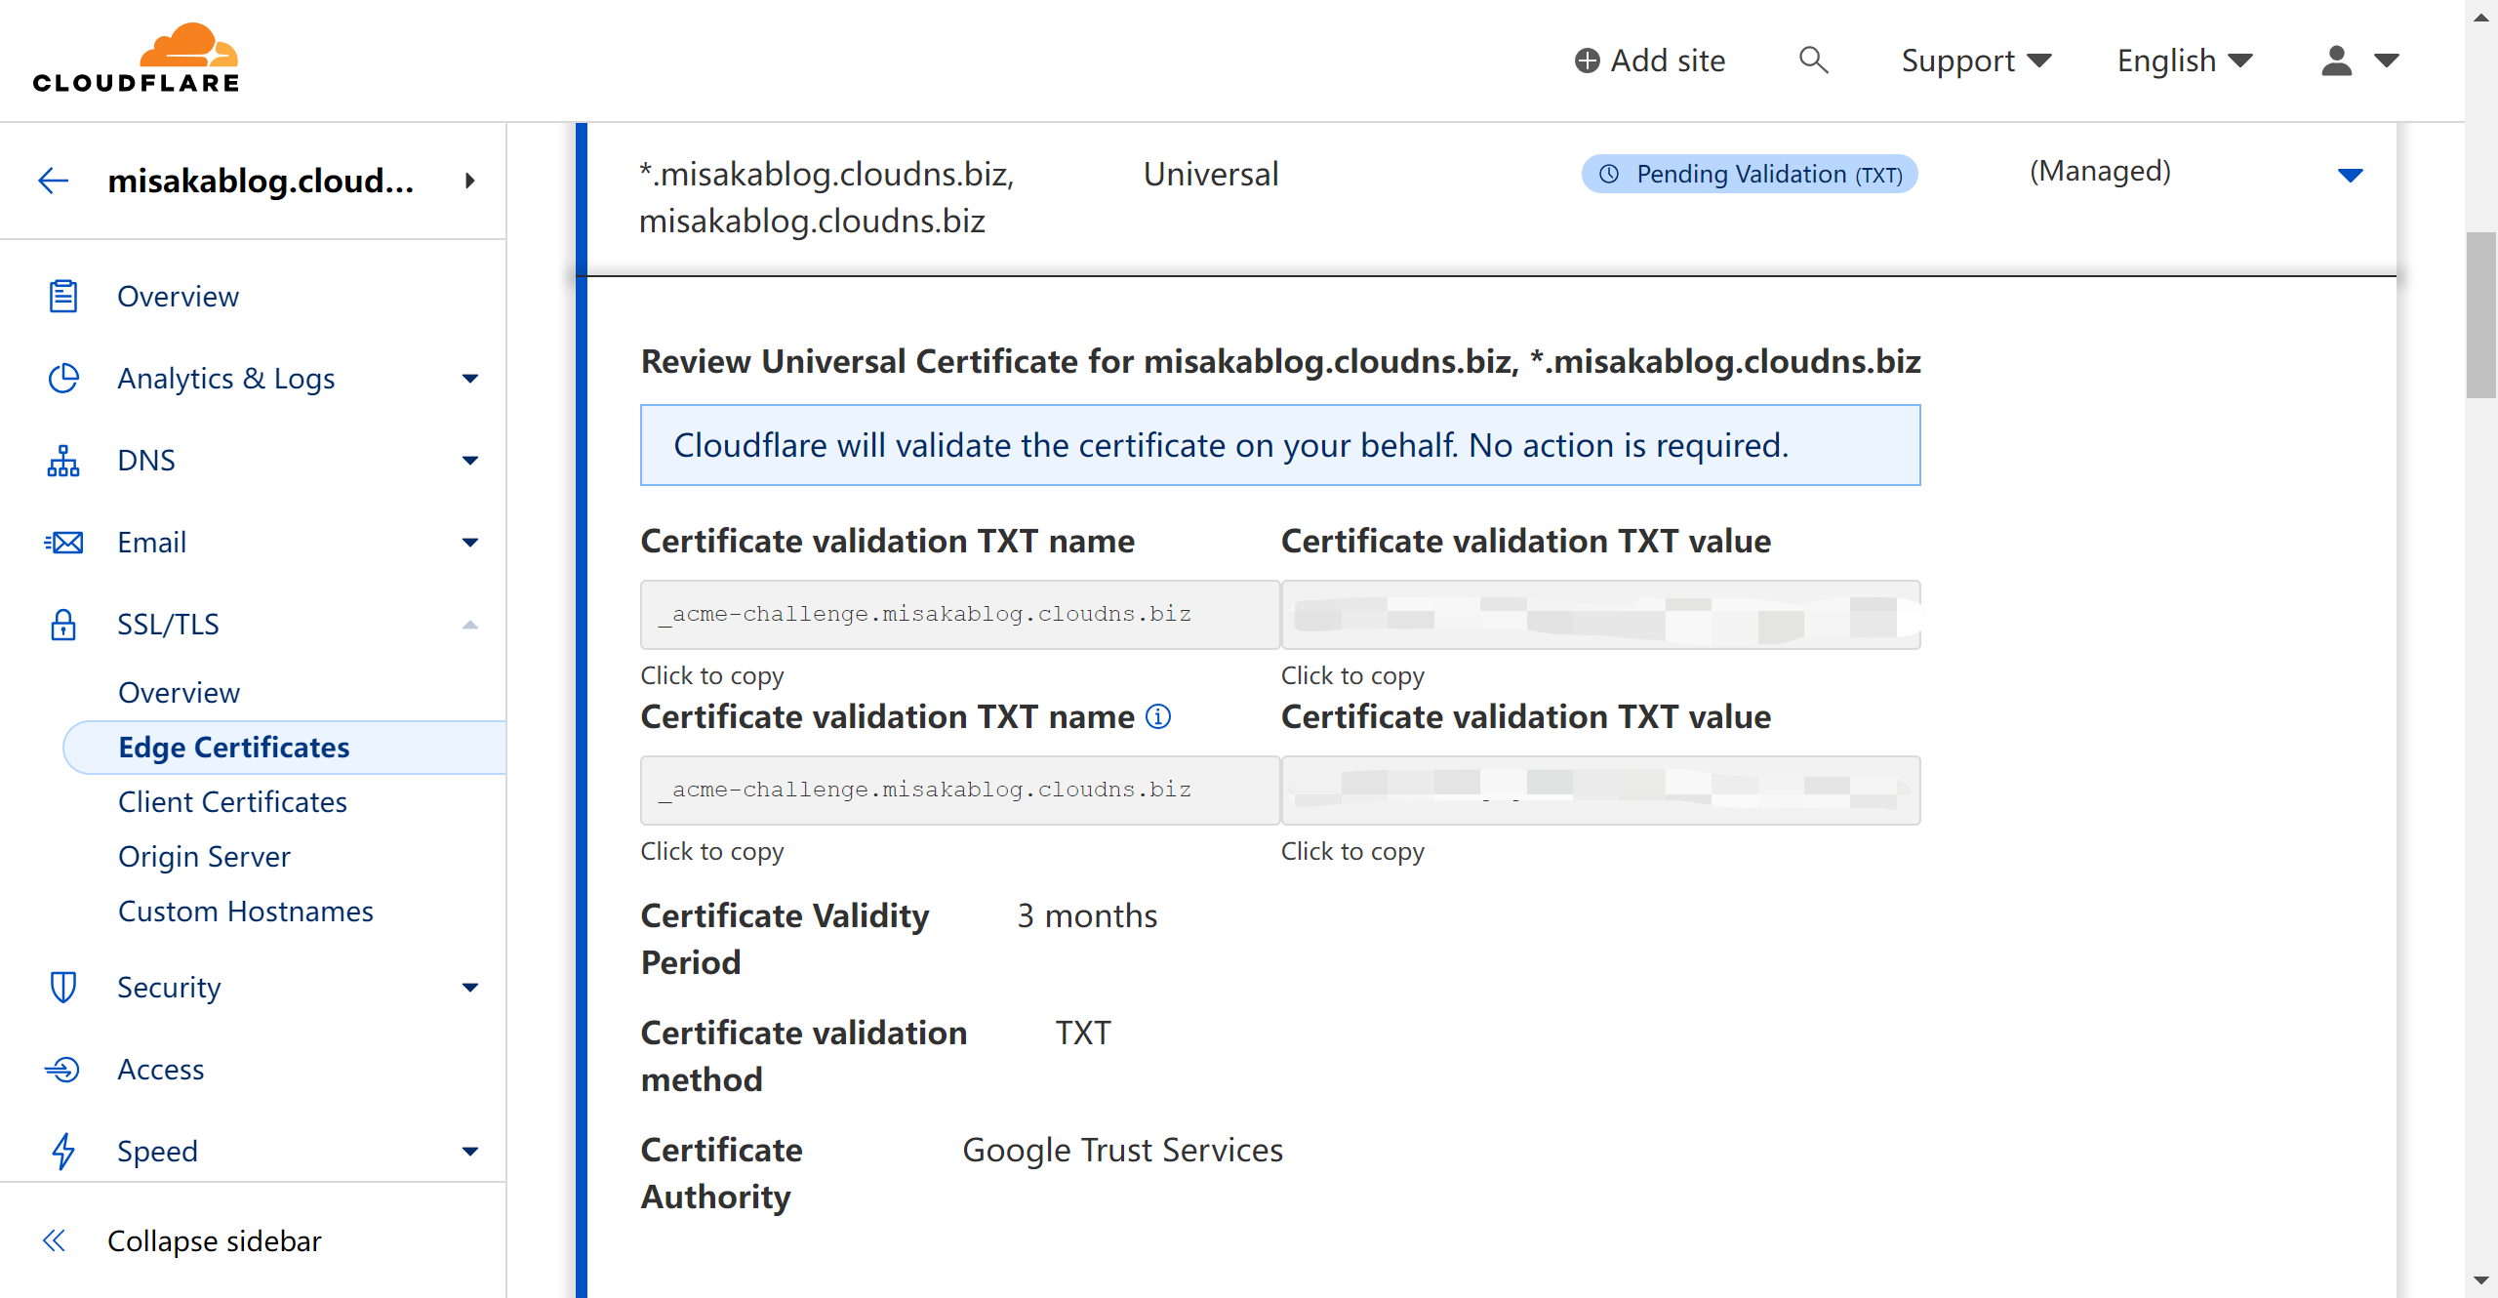Go back using the left arrow icon

coord(54,181)
